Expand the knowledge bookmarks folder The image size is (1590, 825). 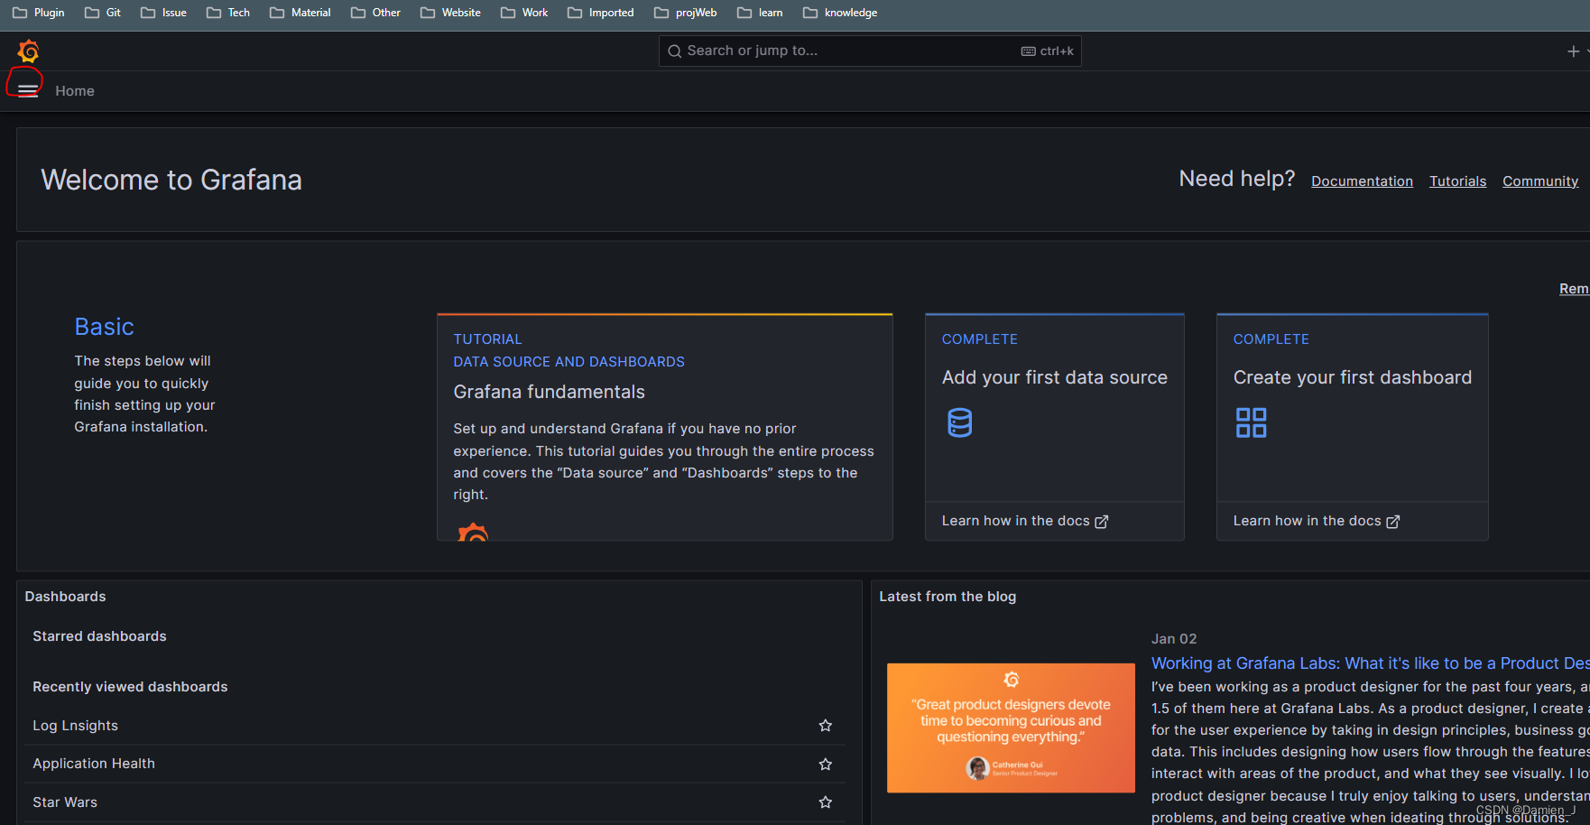839,12
